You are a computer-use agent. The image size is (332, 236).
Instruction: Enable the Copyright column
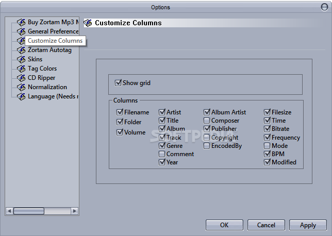(x=207, y=138)
